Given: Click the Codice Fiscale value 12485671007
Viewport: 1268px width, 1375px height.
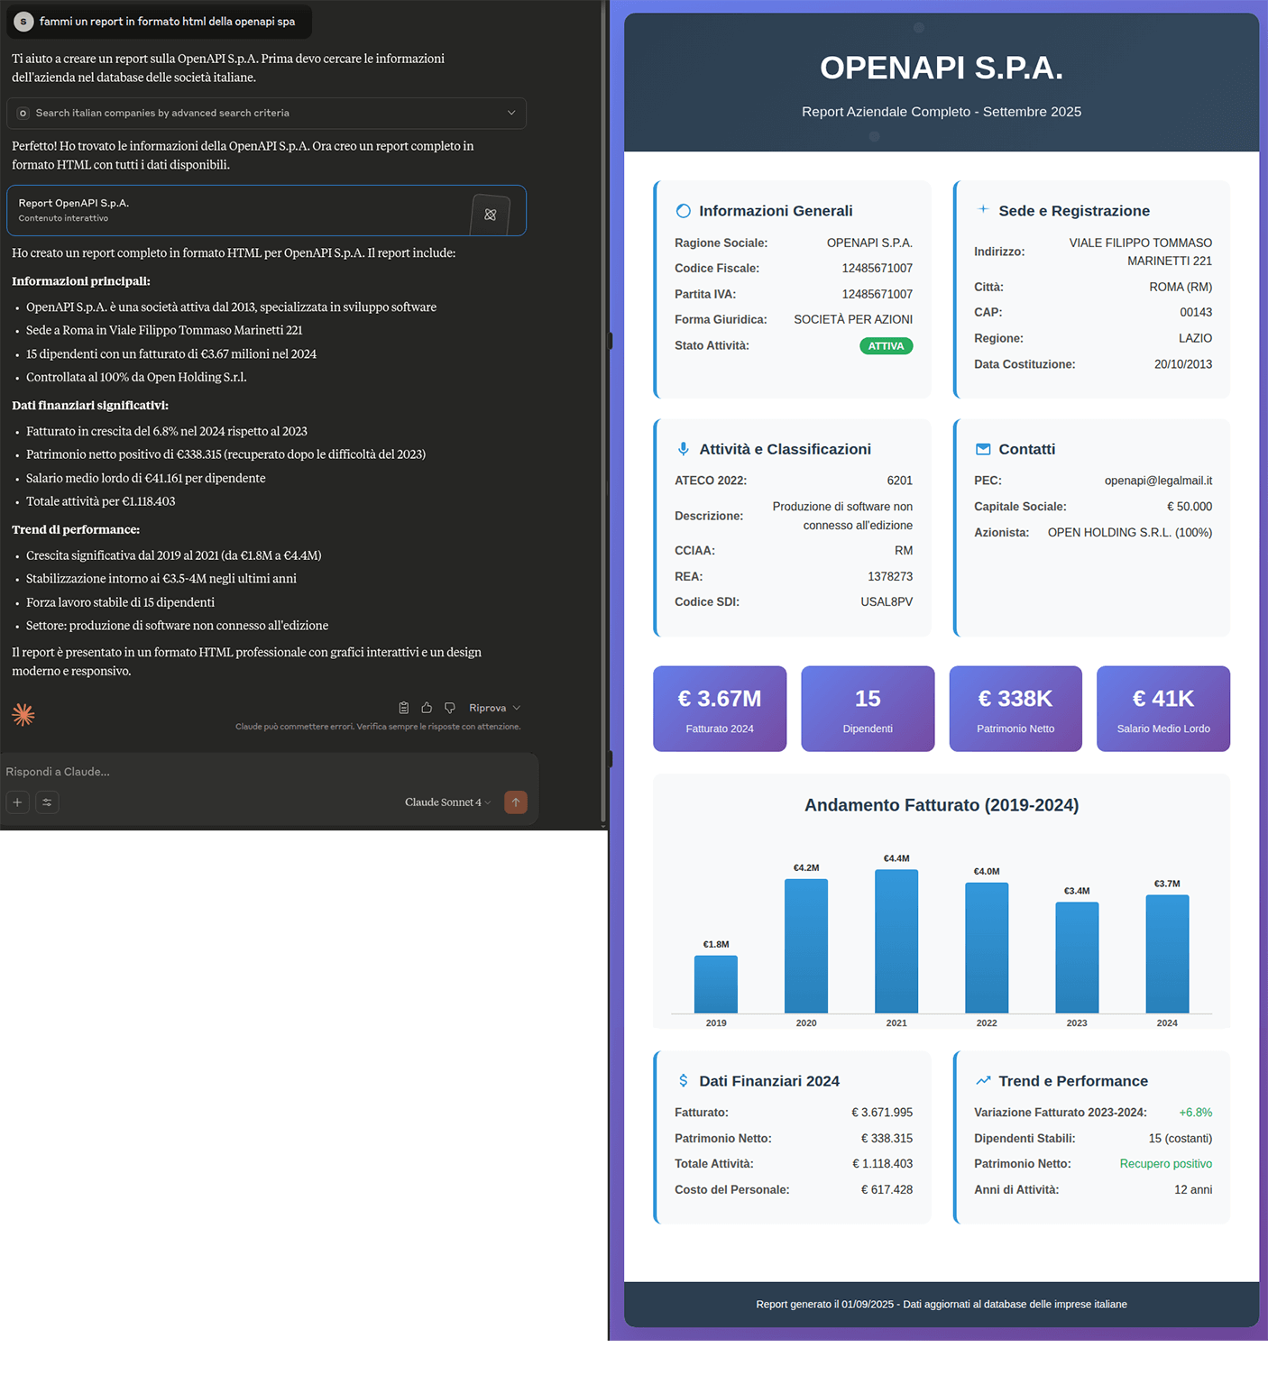Looking at the screenshot, I should pos(877,268).
